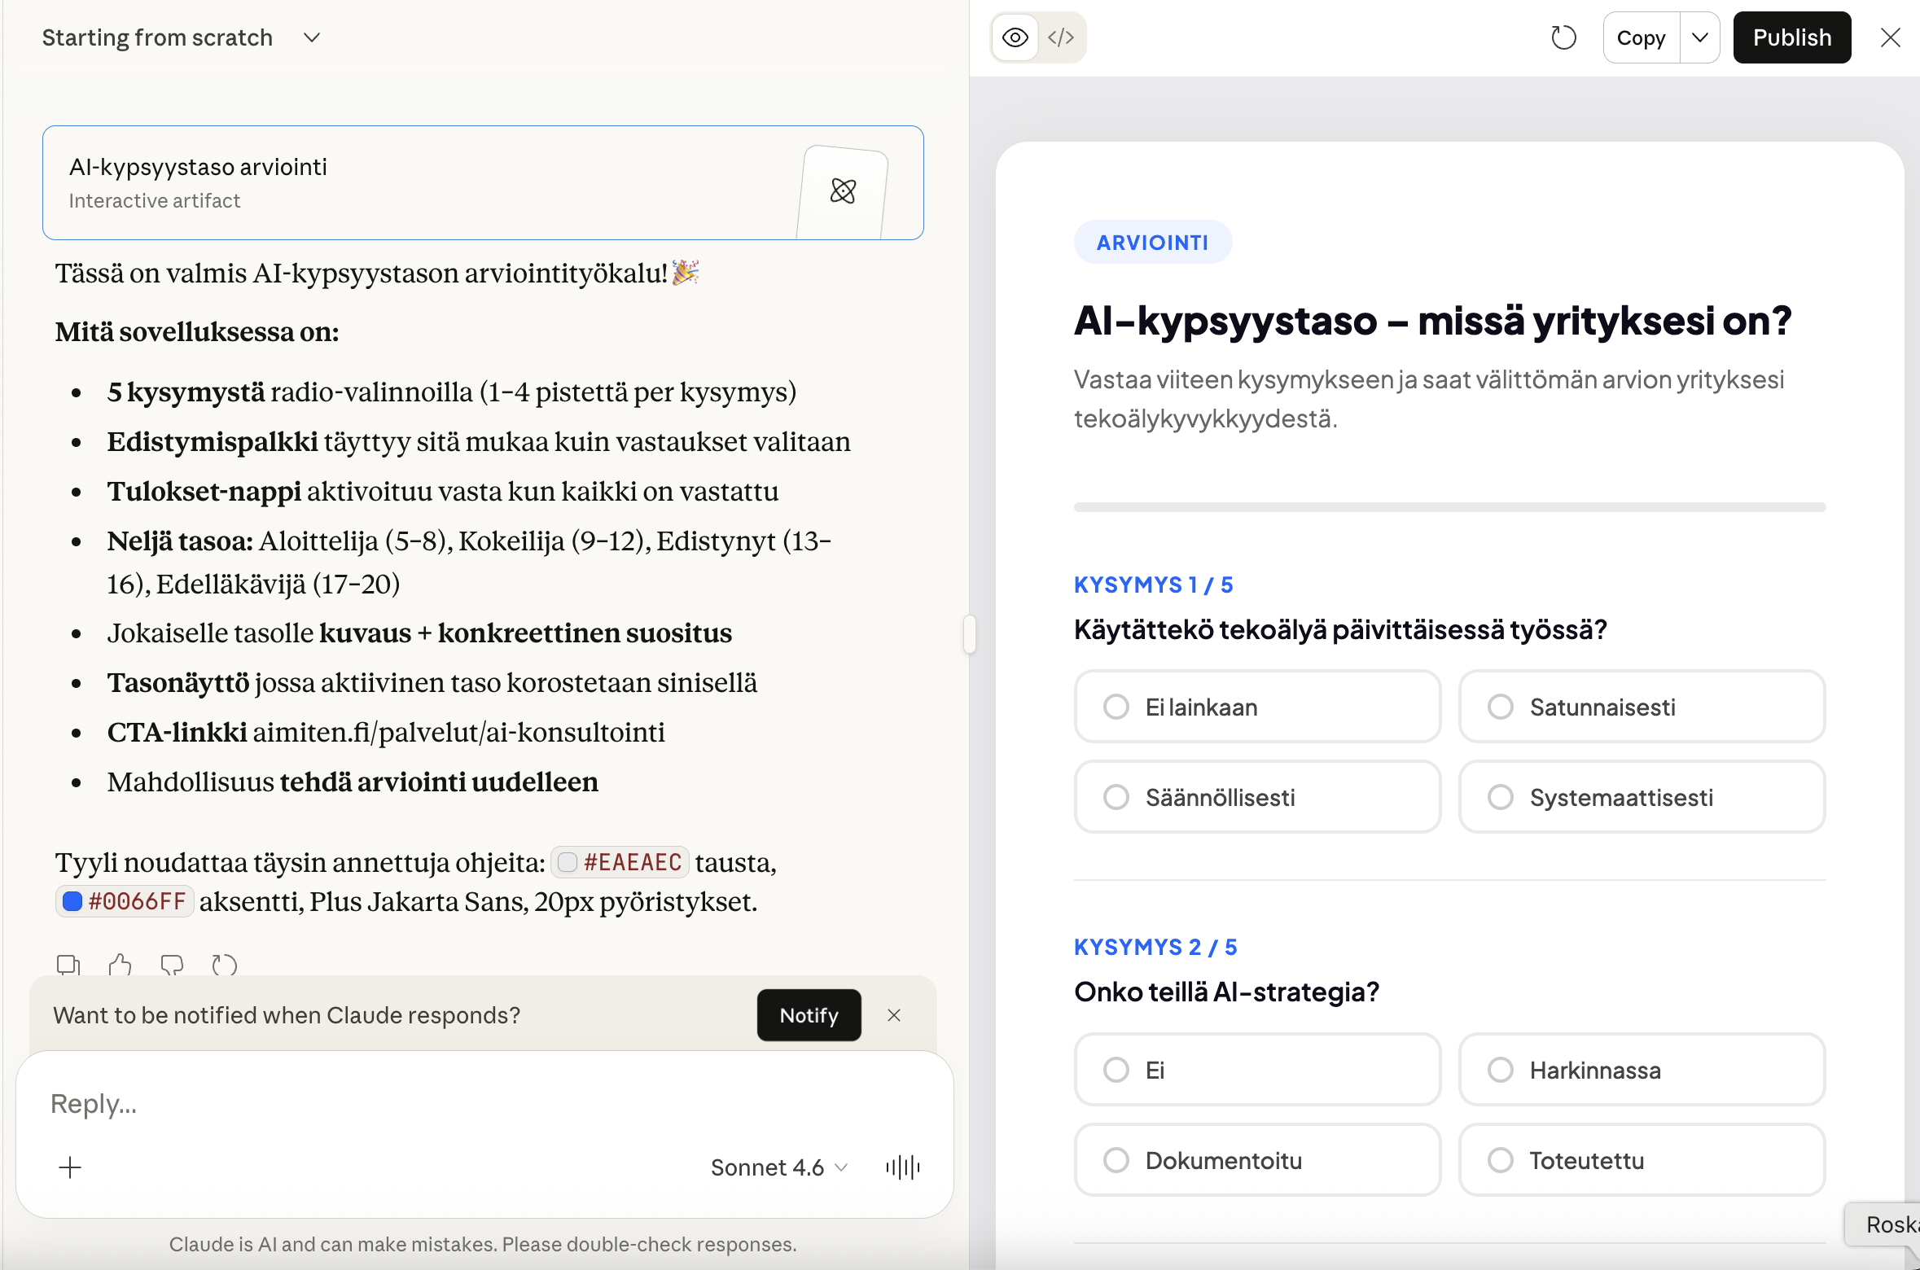Select the Satunnaisesti answer option
This screenshot has width=1920, height=1270.
click(1642, 707)
